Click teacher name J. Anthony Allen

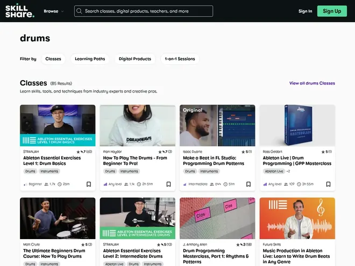click(195, 245)
